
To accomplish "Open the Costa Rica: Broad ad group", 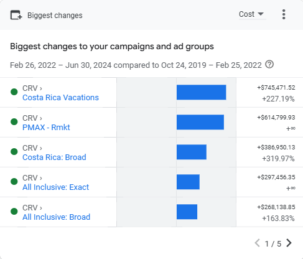I will point(54,158).
